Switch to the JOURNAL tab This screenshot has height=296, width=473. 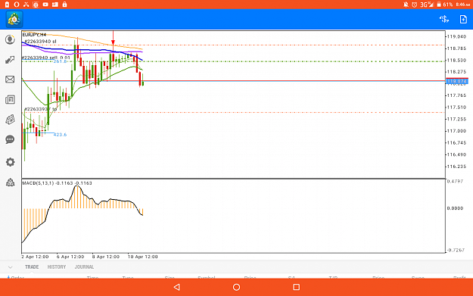point(84,267)
